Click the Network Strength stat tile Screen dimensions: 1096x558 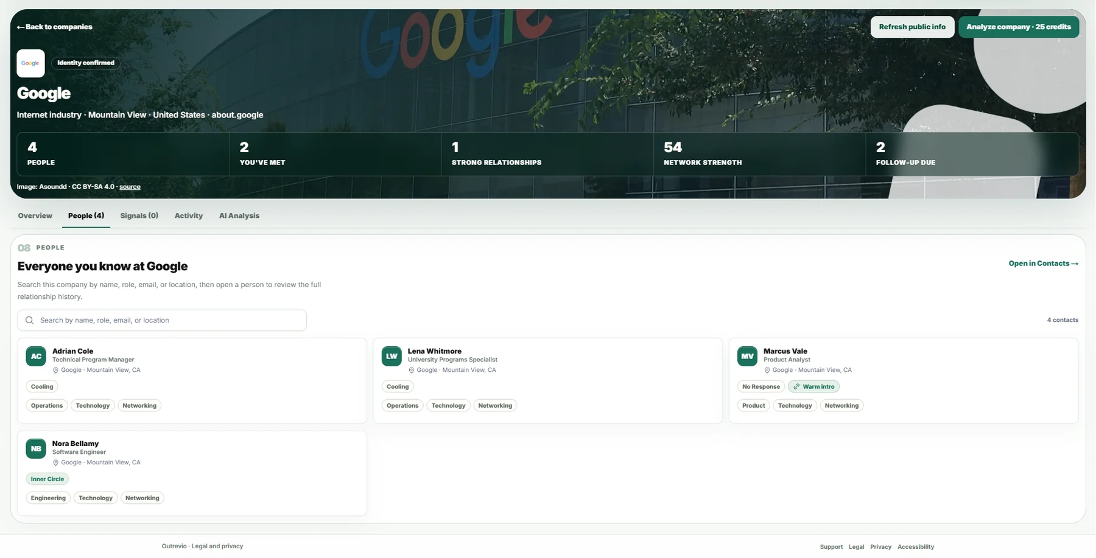[760, 154]
